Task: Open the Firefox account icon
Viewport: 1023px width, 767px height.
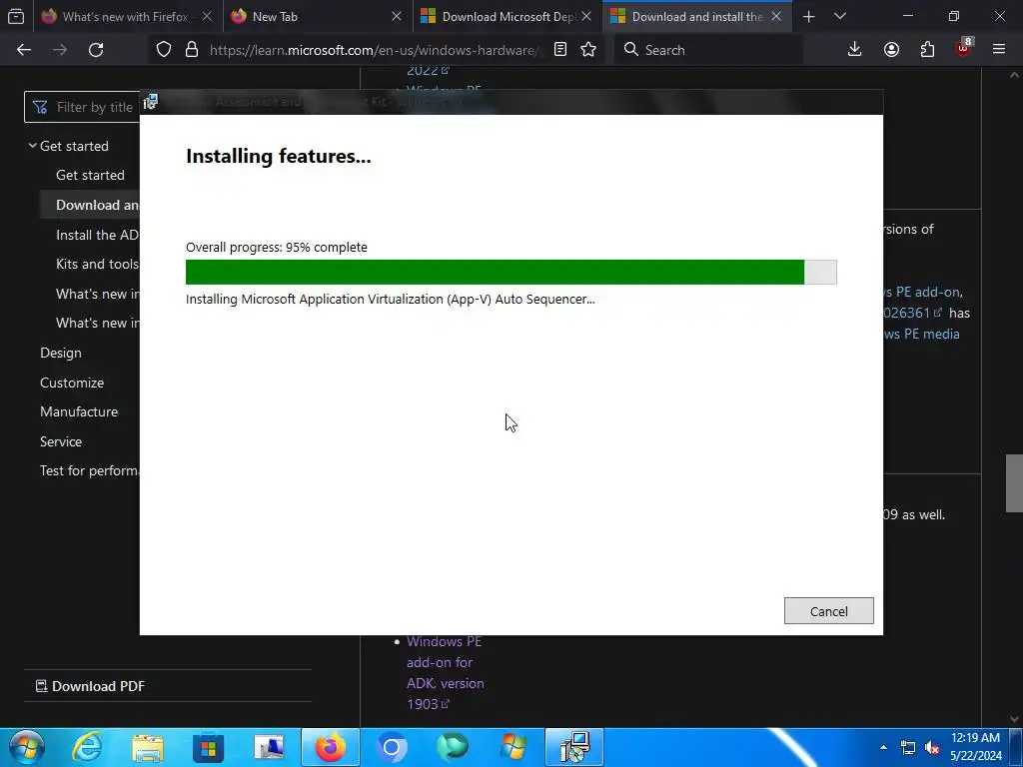Action: (x=891, y=50)
